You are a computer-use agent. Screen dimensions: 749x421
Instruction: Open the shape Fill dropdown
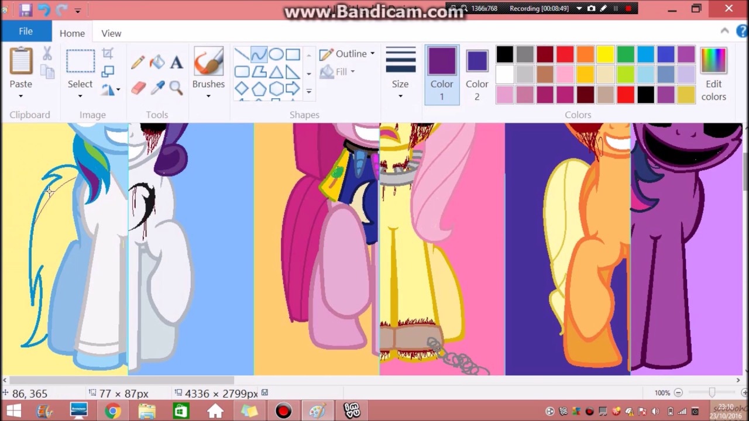[338, 71]
